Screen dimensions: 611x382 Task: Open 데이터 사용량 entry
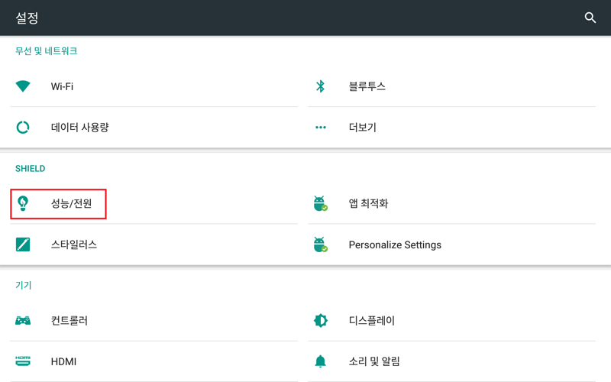click(154, 127)
